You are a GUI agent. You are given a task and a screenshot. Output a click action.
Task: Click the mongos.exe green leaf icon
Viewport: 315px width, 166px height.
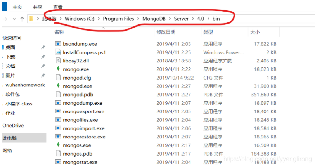58,145
